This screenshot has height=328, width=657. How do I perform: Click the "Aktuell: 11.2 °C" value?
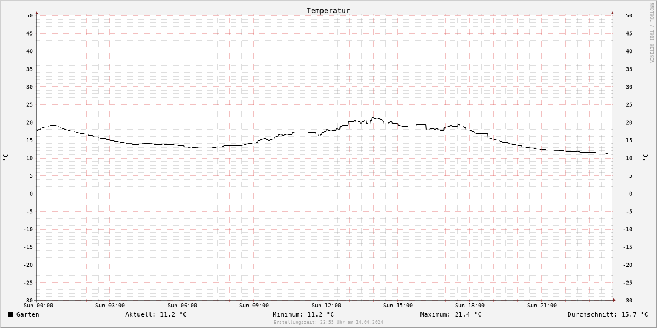[x=156, y=314]
